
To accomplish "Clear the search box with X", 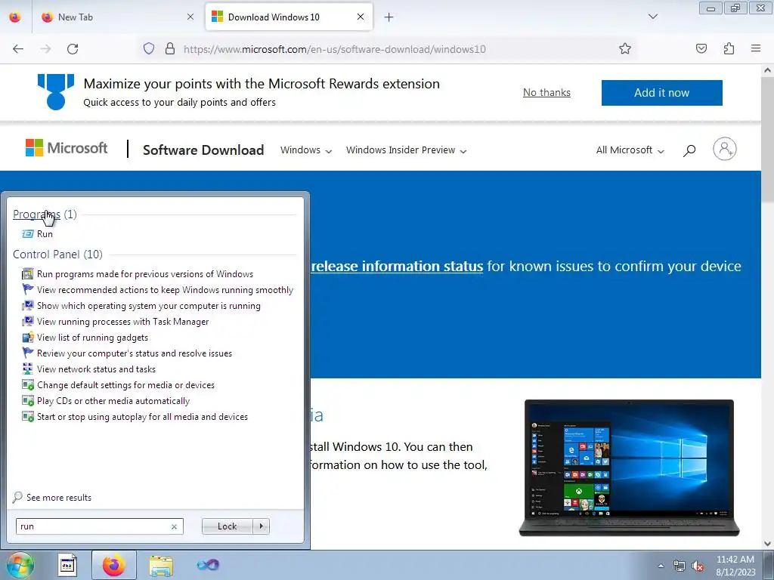I will pyautogui.click(x=174, y=526).
